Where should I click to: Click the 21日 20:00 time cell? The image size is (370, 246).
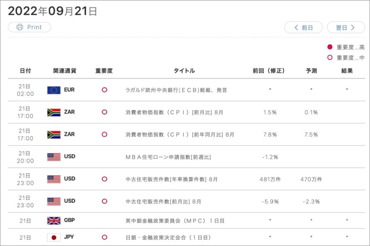(x=25, y=157)
